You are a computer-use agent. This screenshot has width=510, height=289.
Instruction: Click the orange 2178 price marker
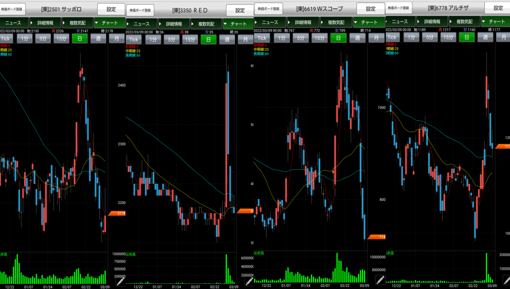[117, 213]
